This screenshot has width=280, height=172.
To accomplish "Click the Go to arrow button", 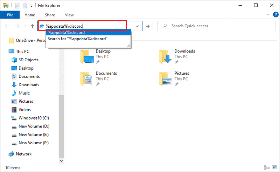I will point(148,26).
